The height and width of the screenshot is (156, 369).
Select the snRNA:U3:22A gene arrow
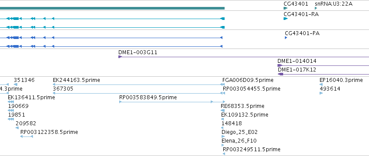[x=316, y=8]
